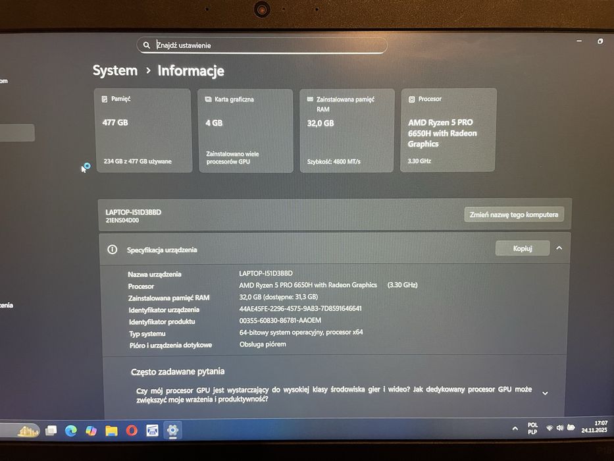Click 'Zmień nazwę tego komputera' button
Image resolution: width=614 pixels, height=461 pixels.
tap(514, 215)
